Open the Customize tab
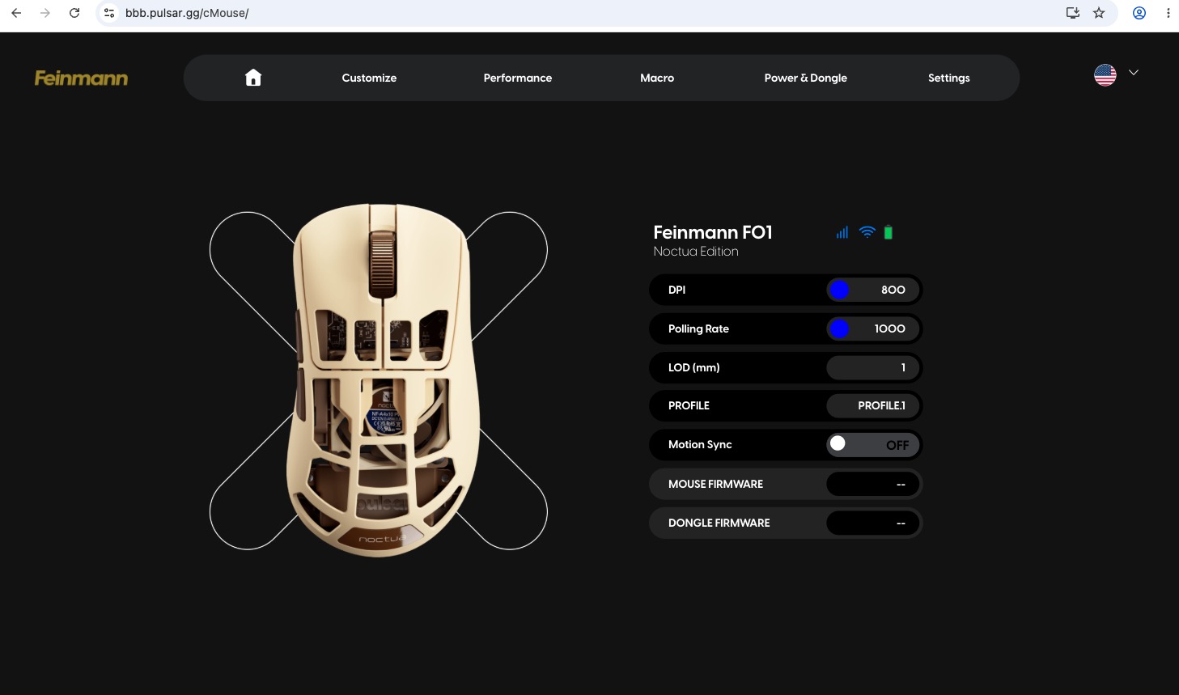The height and width of the screenshot is (695, 1179). point(369,78)
